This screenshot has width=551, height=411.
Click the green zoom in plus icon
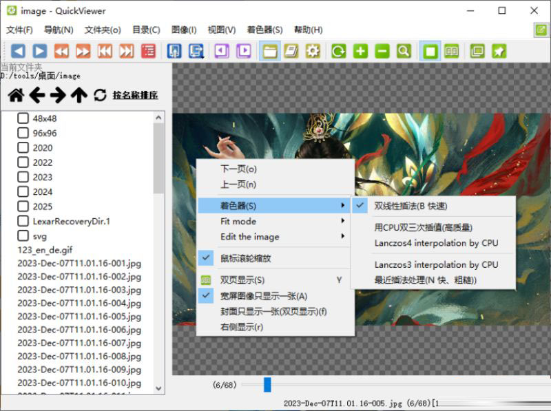coord(360,51)
